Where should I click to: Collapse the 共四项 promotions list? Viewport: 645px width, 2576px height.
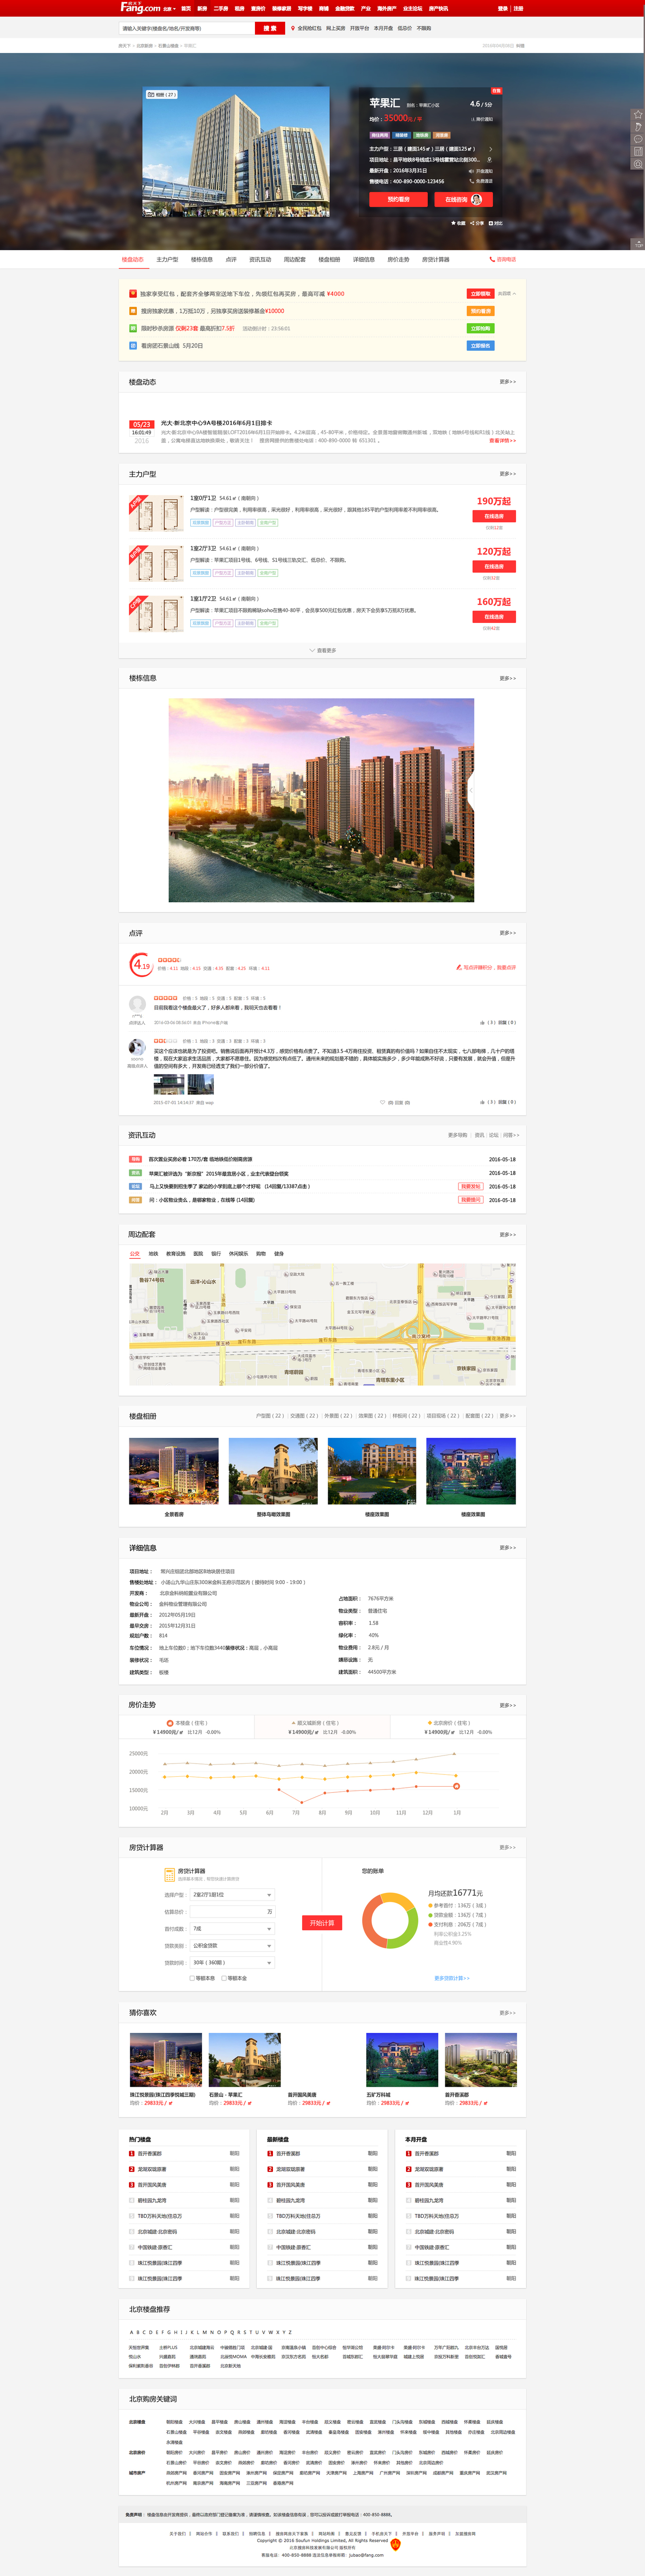click(x=507, y=294)
